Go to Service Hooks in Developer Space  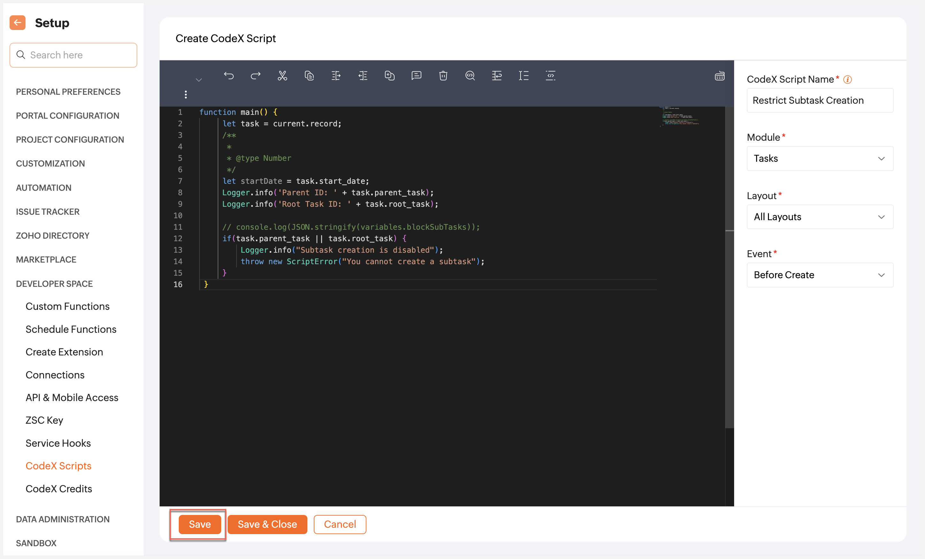click(58, 443)
